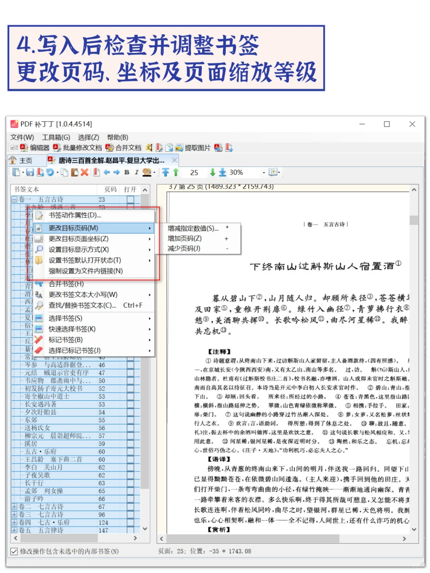430x573 pixels.
Task: Choose 书签动作属性(D)... from context menu
Action: coord(94,215)
